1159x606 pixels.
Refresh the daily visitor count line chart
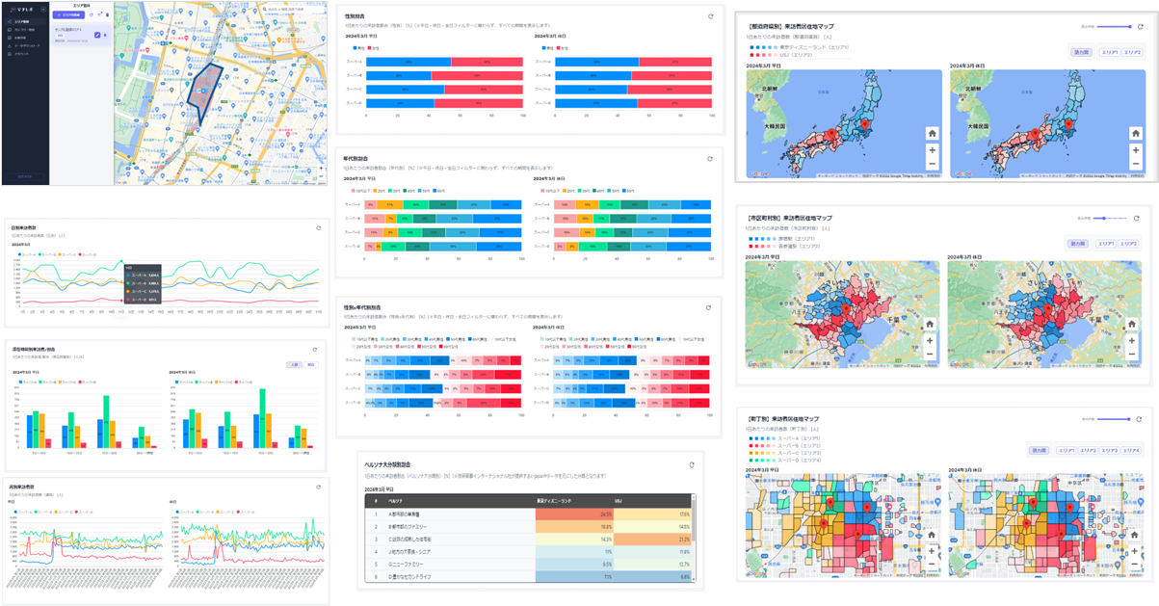tap(319, 228)
